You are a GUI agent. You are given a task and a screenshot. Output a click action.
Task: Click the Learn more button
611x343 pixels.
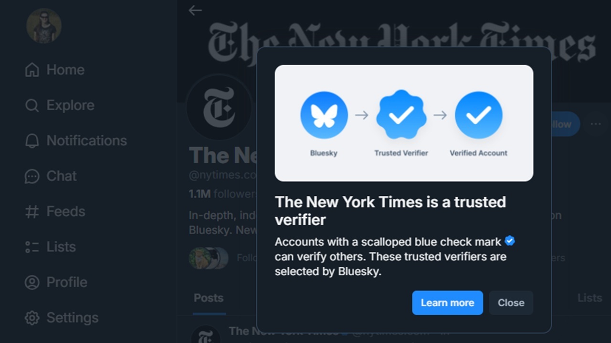(447, 303)
